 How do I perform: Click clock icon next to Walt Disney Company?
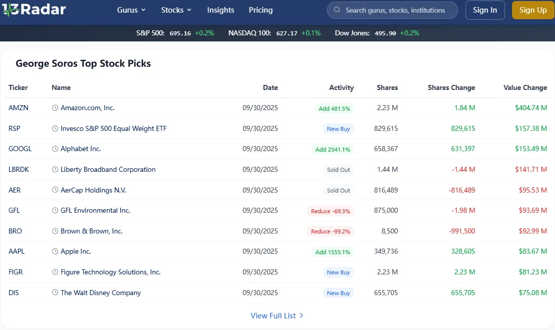pos(55,293)
